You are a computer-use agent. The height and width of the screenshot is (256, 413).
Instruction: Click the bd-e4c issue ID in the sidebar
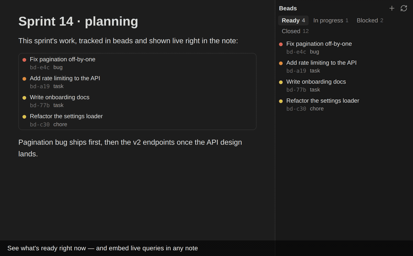(x=296, y=52)
